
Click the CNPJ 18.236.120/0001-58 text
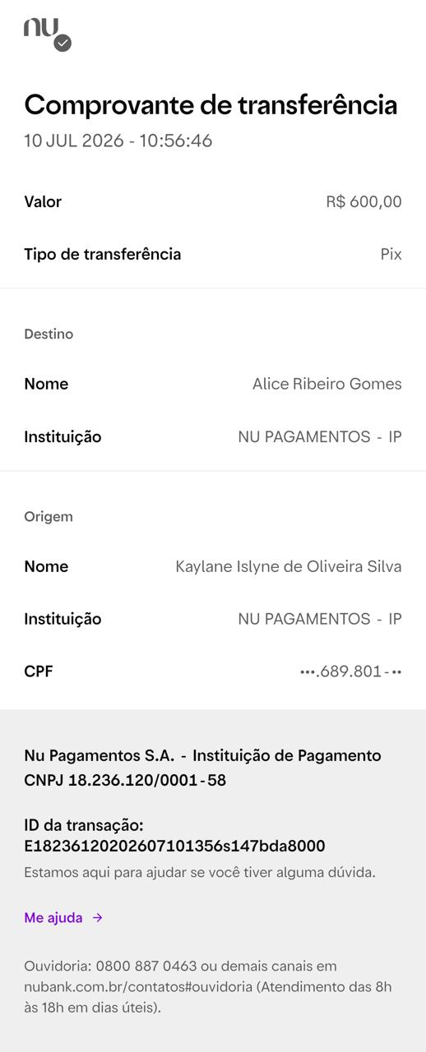click(125, 780)
